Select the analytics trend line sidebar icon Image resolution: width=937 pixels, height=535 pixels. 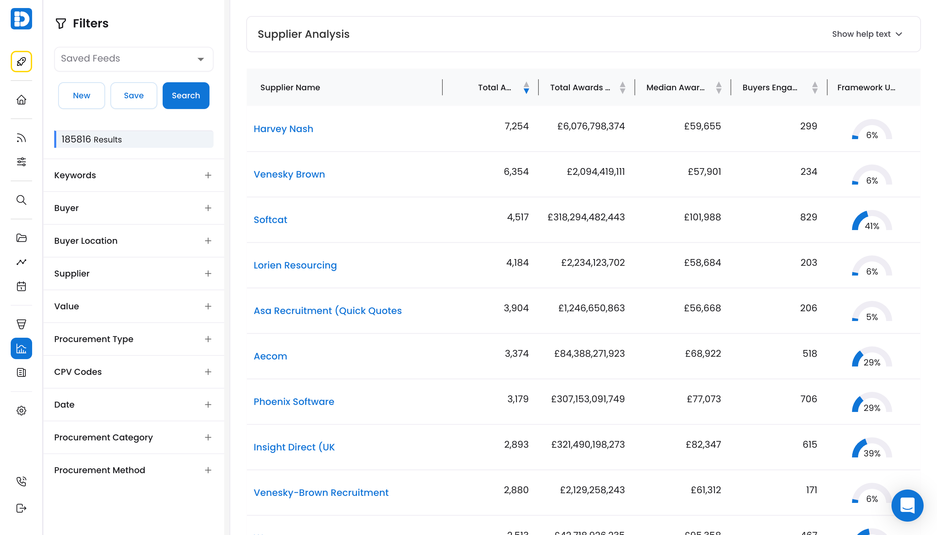click(21, 262)
